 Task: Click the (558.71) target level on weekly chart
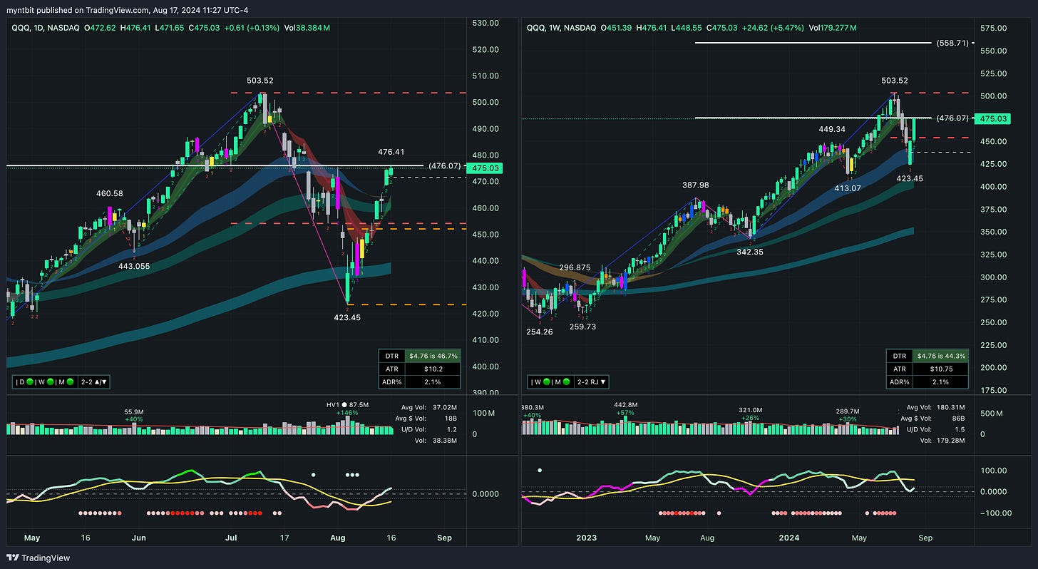click(x=952, y=43)
